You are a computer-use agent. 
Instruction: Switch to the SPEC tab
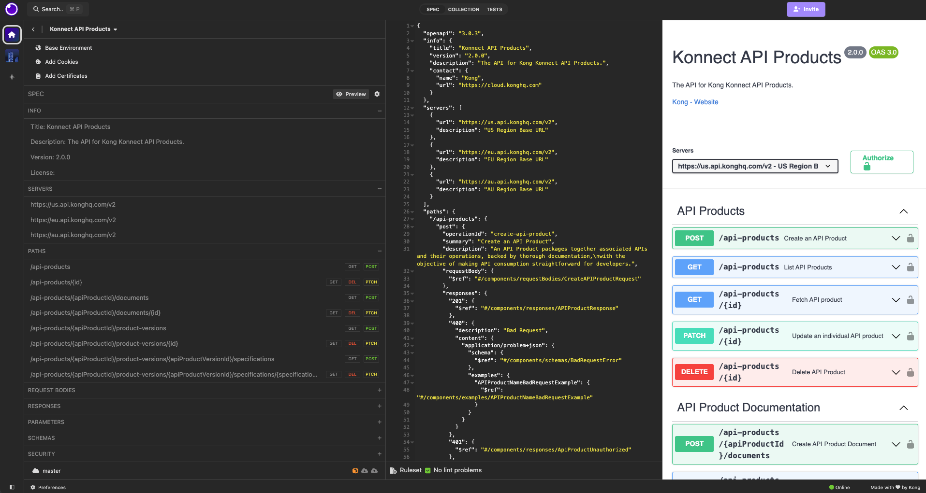[433, 9]
